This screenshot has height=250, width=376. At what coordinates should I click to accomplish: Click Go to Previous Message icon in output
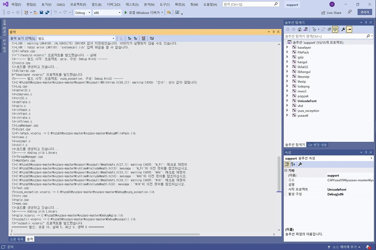tap(130, 38)
